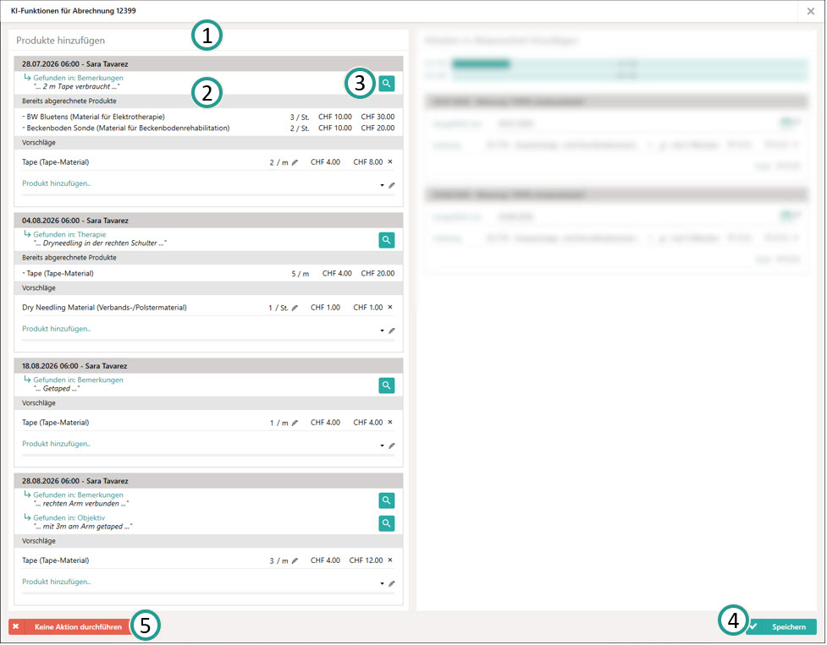Click the pencil next to the 28.07.2026 product dropdown
Screen dimensions: 827x645
coord(392,185)
